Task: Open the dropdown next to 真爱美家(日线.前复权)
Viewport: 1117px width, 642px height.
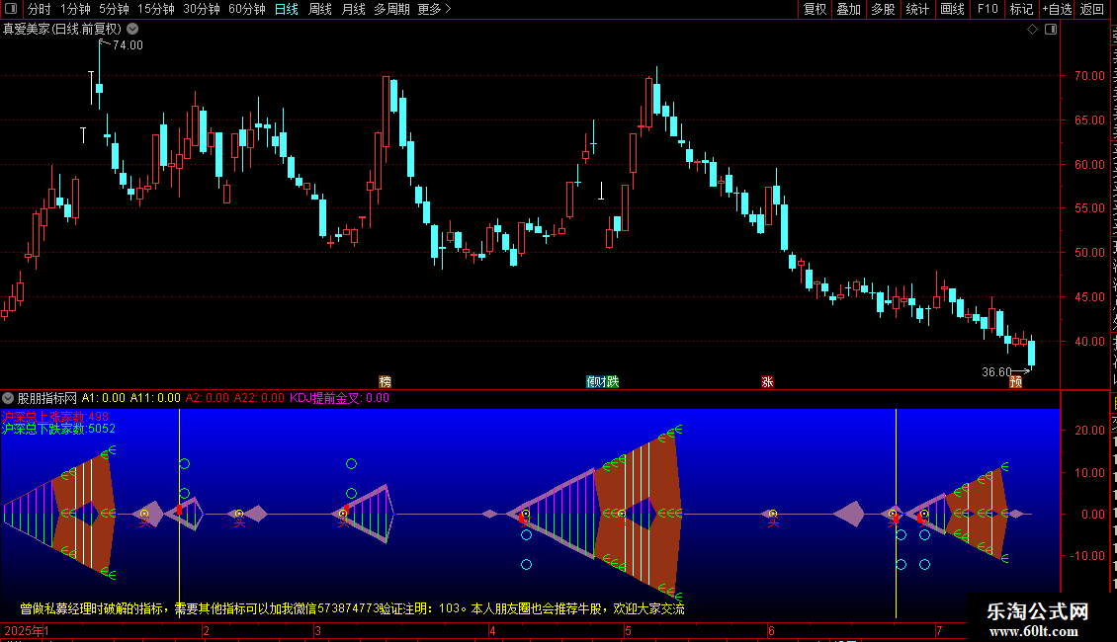Action: 132,30
